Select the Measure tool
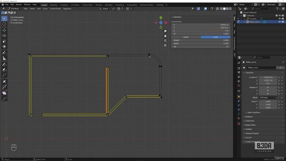 [x=4, y=59]
